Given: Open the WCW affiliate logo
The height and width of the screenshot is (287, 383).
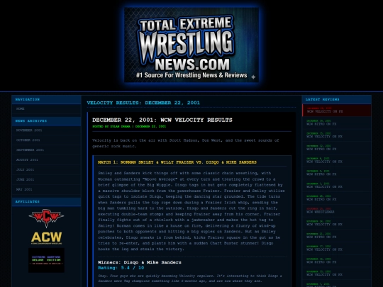Looking at the screenshot, I should pos(46,218).
